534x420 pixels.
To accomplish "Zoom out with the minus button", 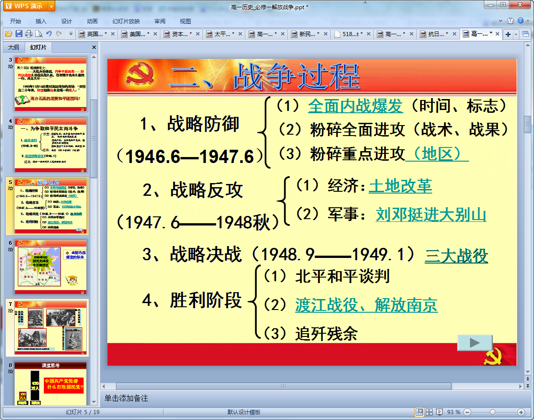I will (x=467, y=412).
